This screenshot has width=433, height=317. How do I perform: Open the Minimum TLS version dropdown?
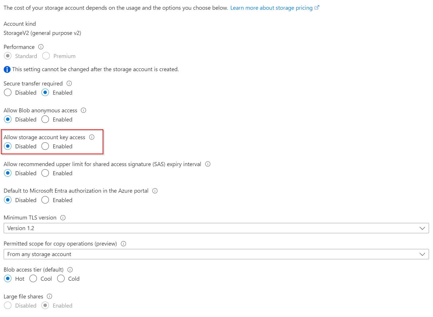point(216,228)
